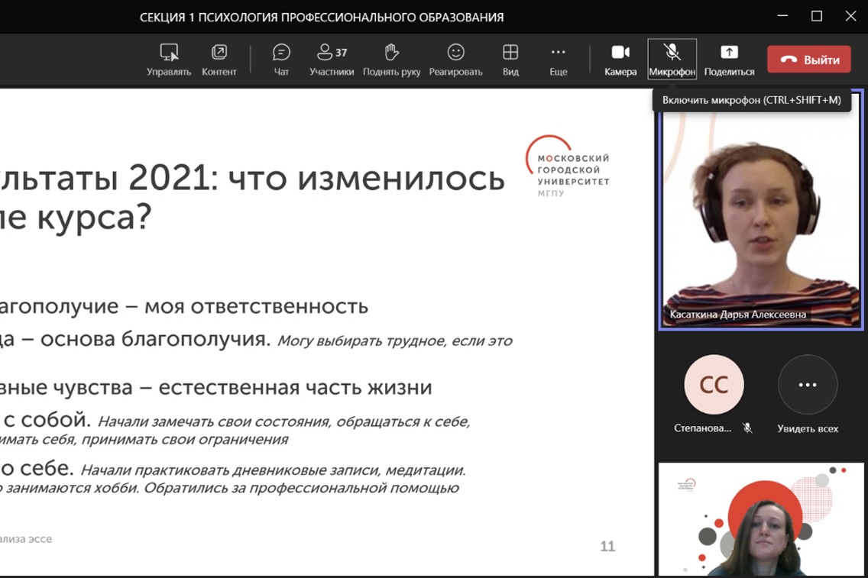Screen dimensions: 868x578
Task: Expand the Еще more options menu
Action: (x=558, y=60)
